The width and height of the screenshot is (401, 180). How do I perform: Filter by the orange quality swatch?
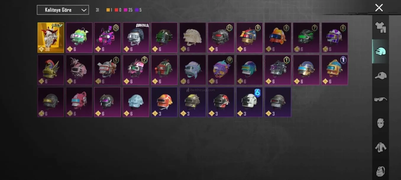[108, 10]
